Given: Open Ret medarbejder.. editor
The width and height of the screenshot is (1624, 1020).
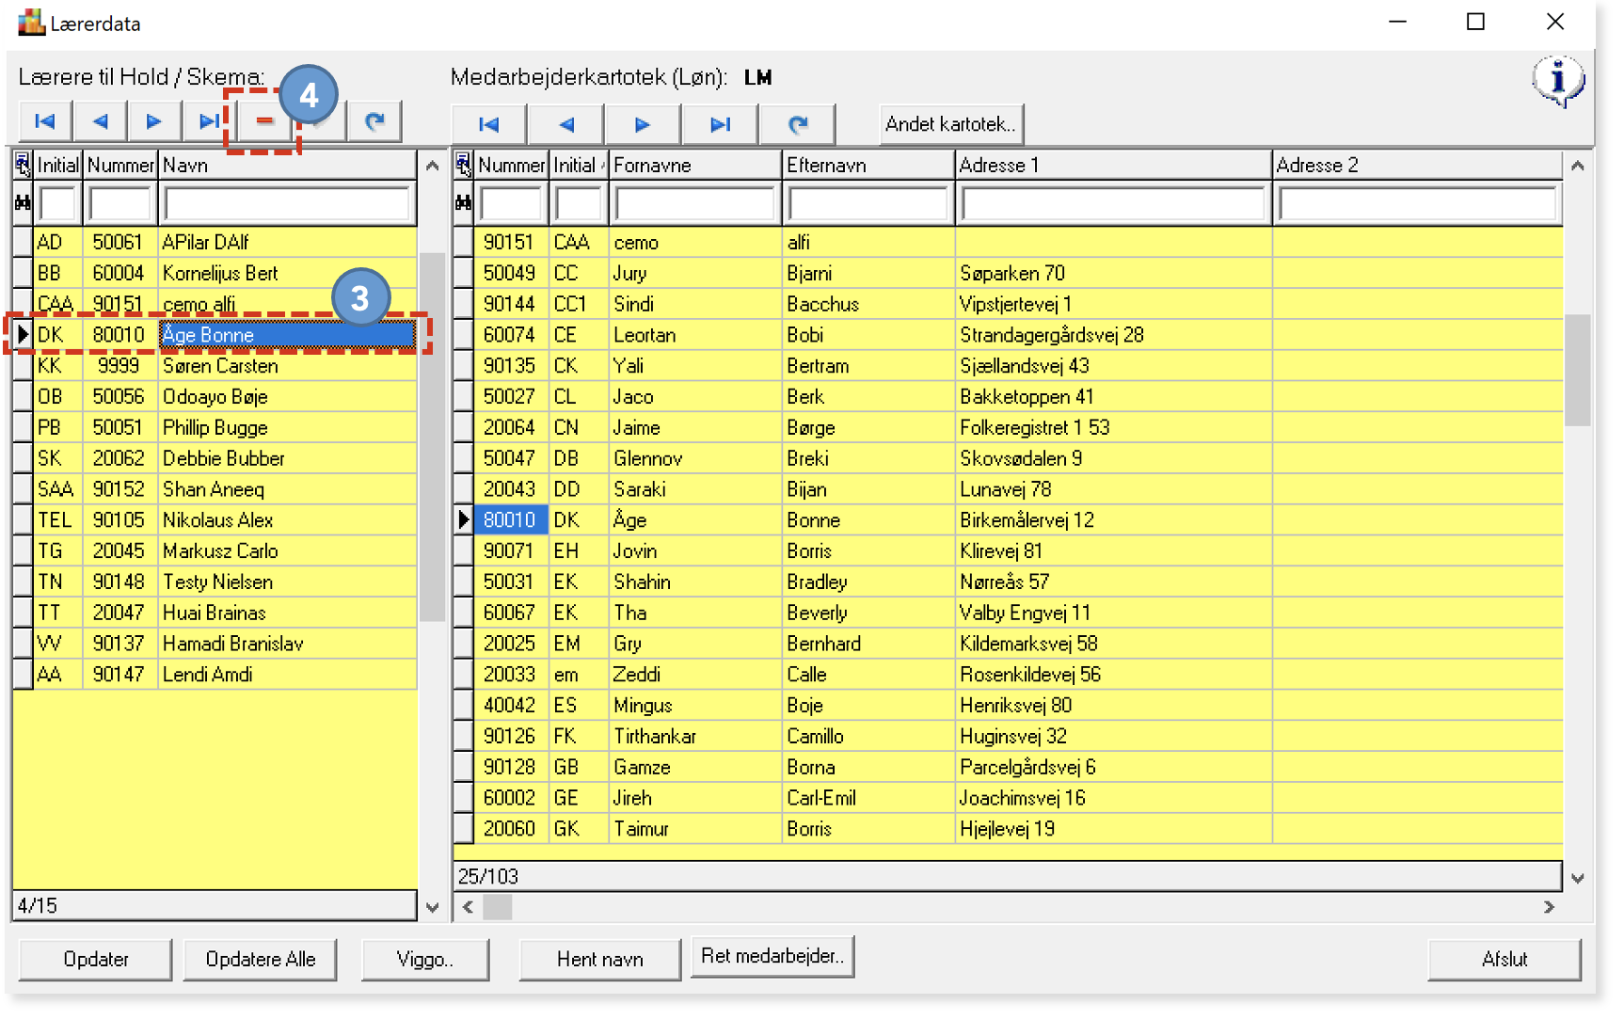Looking at the screenshot, I should click(772, 957).
